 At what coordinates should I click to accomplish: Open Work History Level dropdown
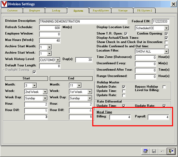tap(58, 60)
